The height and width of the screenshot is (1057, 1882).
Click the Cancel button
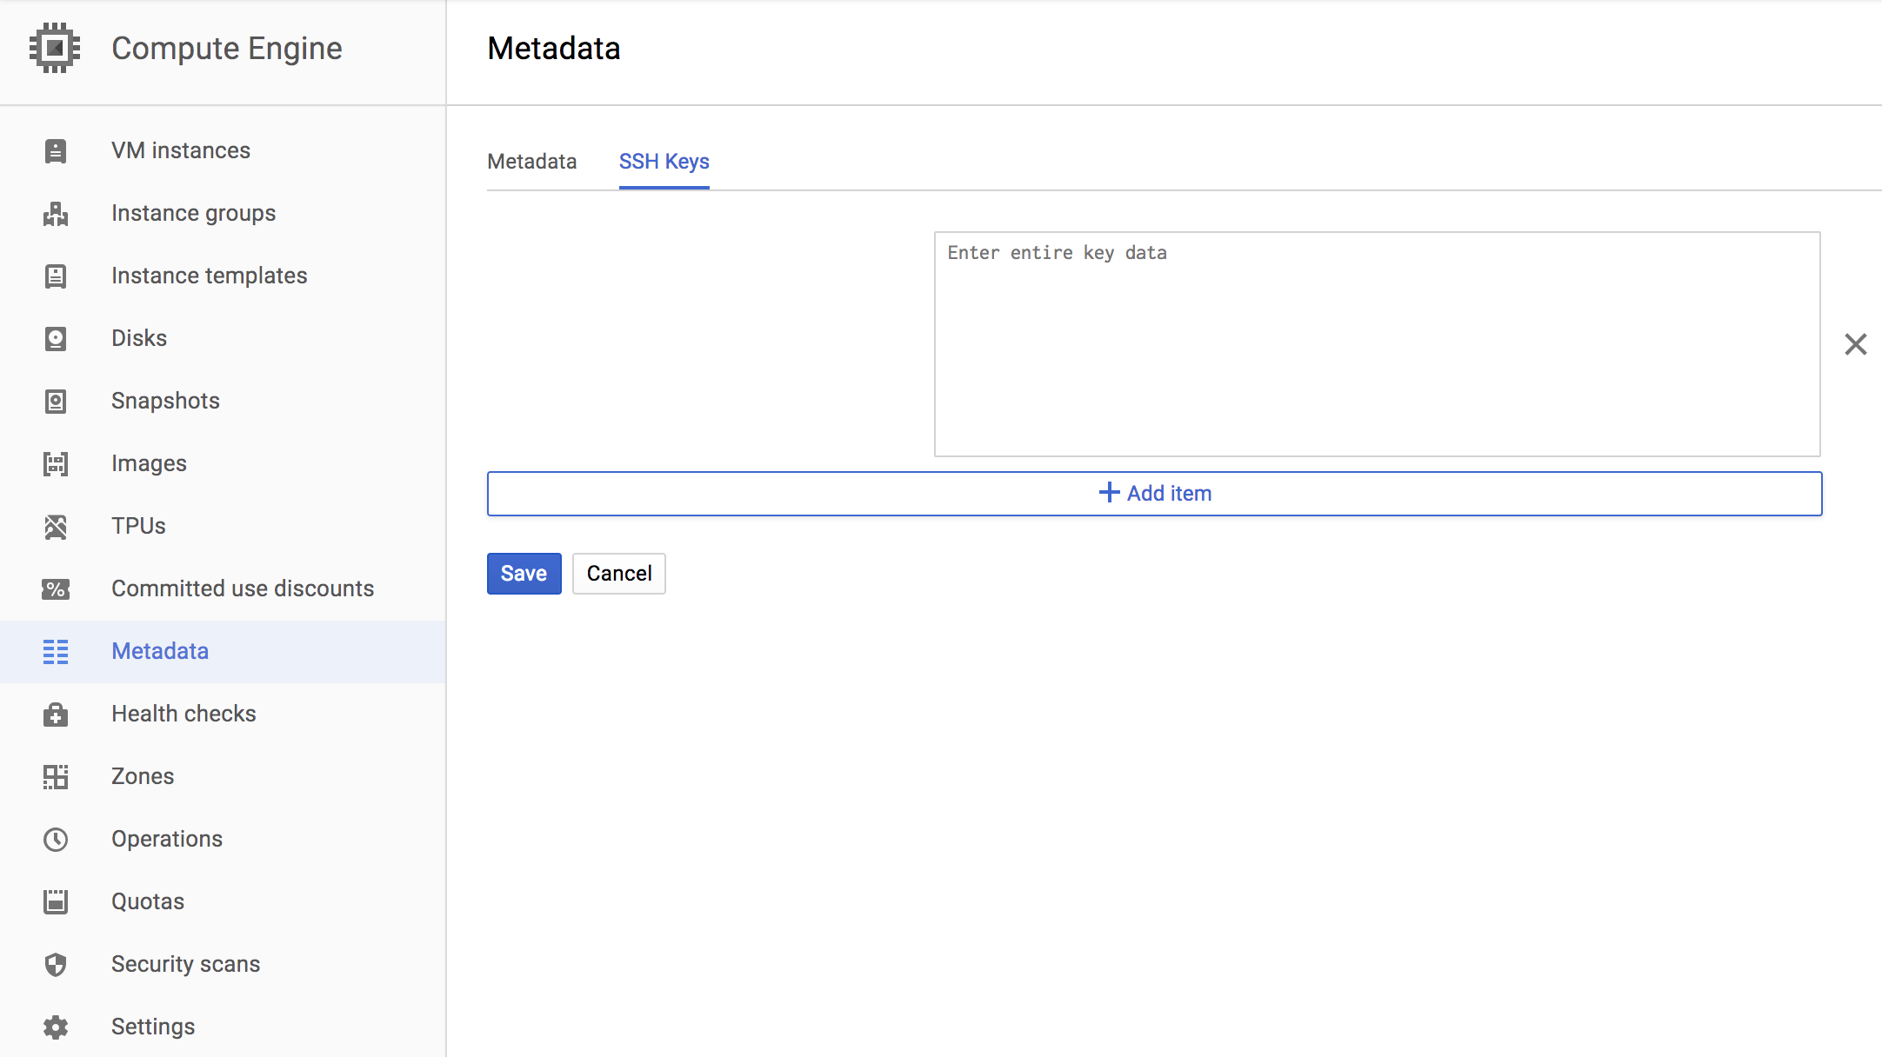pyautogui.click(x=618, y=574)
